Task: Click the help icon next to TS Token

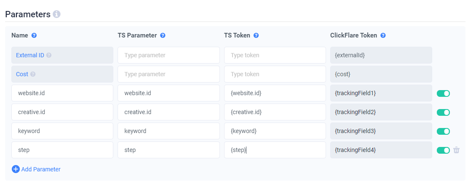Action: (256, 35)
